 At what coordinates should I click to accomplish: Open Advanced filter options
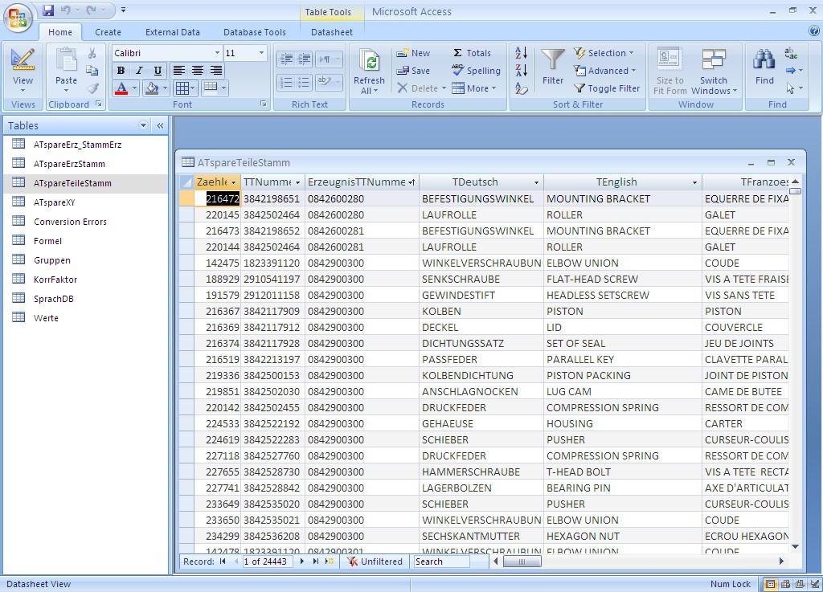tap(604, 71)
